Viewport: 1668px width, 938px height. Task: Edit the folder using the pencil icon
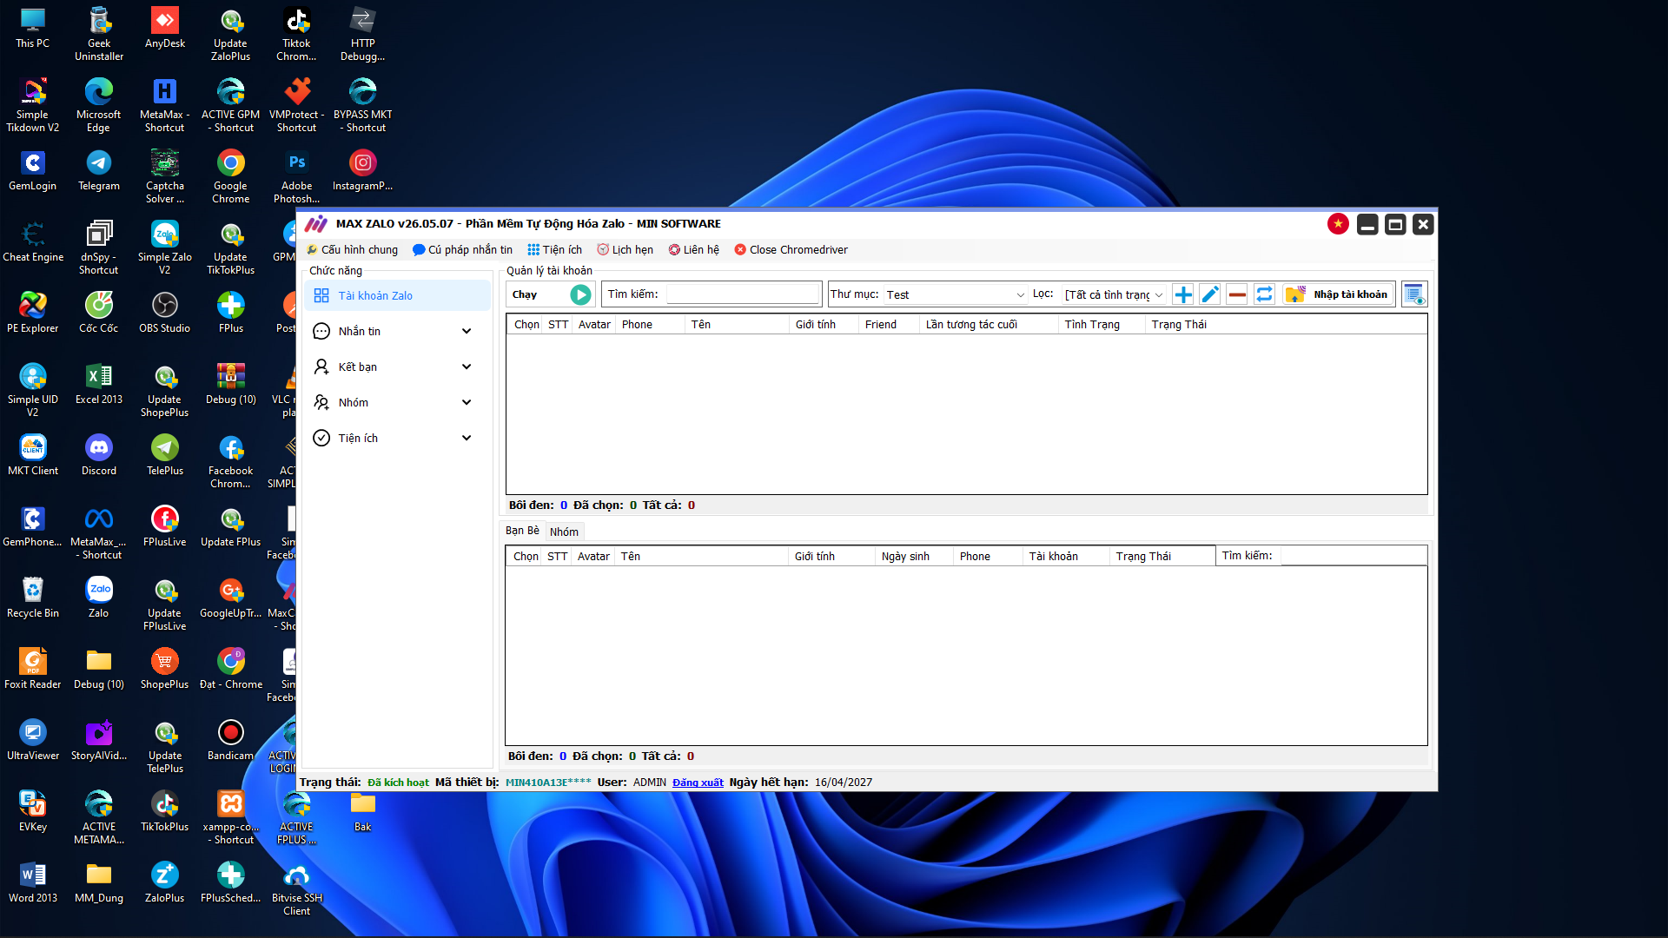[1210, 294]
